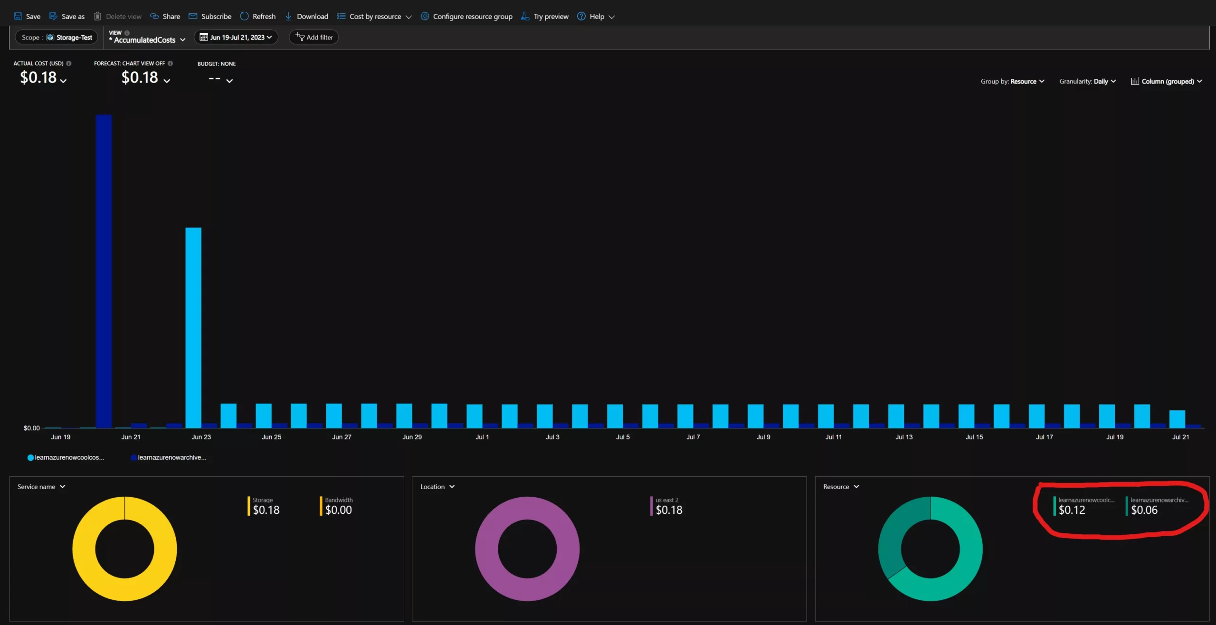1216x625 pixels.
Task: Click the Actual Cost info icon
Action: (69, 63)
